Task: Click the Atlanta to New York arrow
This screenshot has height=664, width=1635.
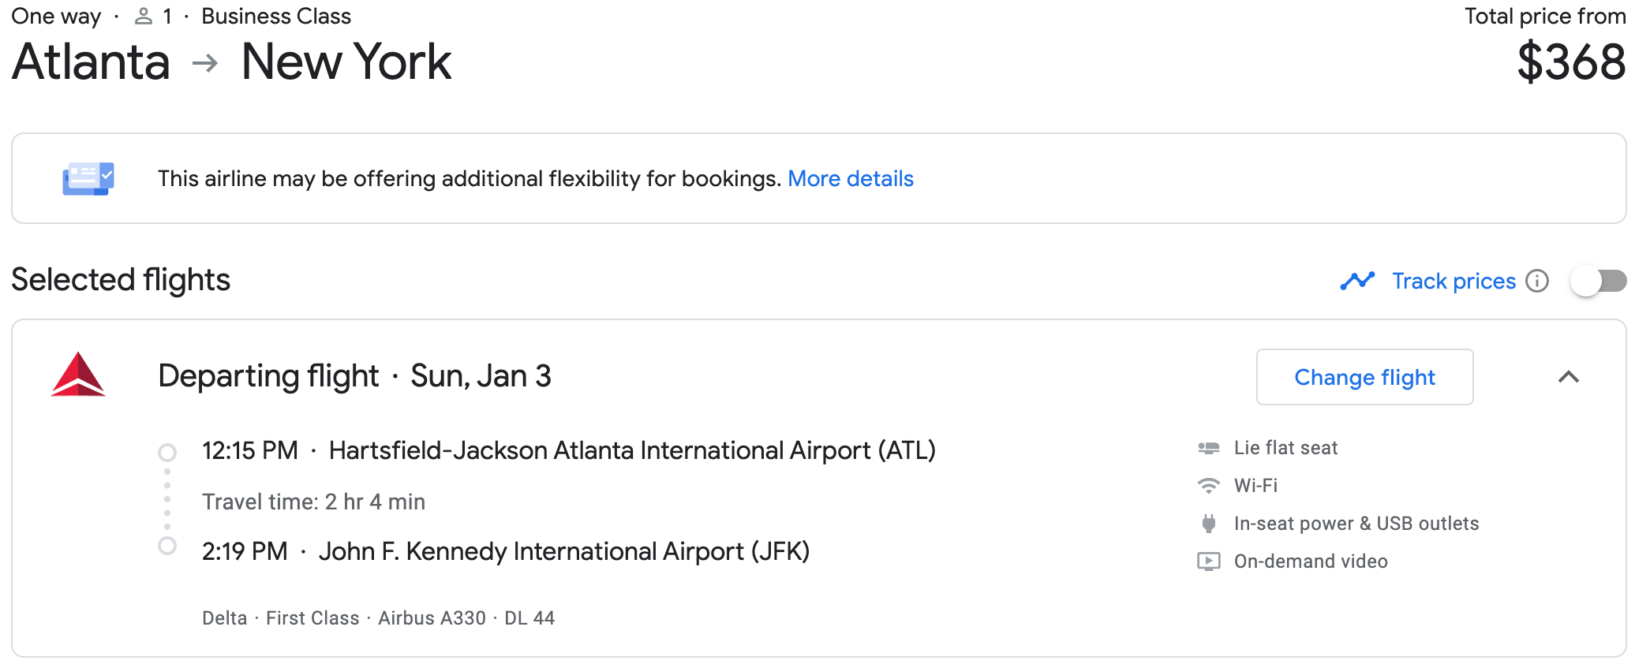Action: (205, 62)
